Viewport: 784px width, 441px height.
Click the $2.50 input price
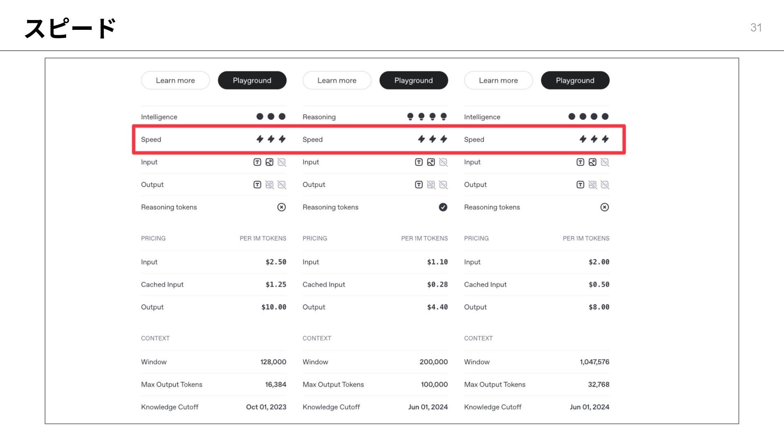pos(276,262)
